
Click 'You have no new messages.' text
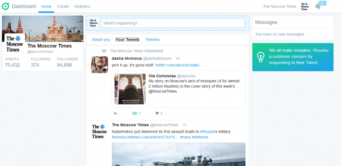280,34
